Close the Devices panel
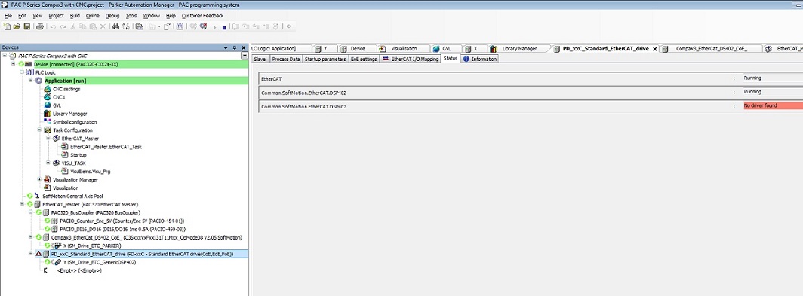Screen dimensions: 803x296 (x=243, y=47)
